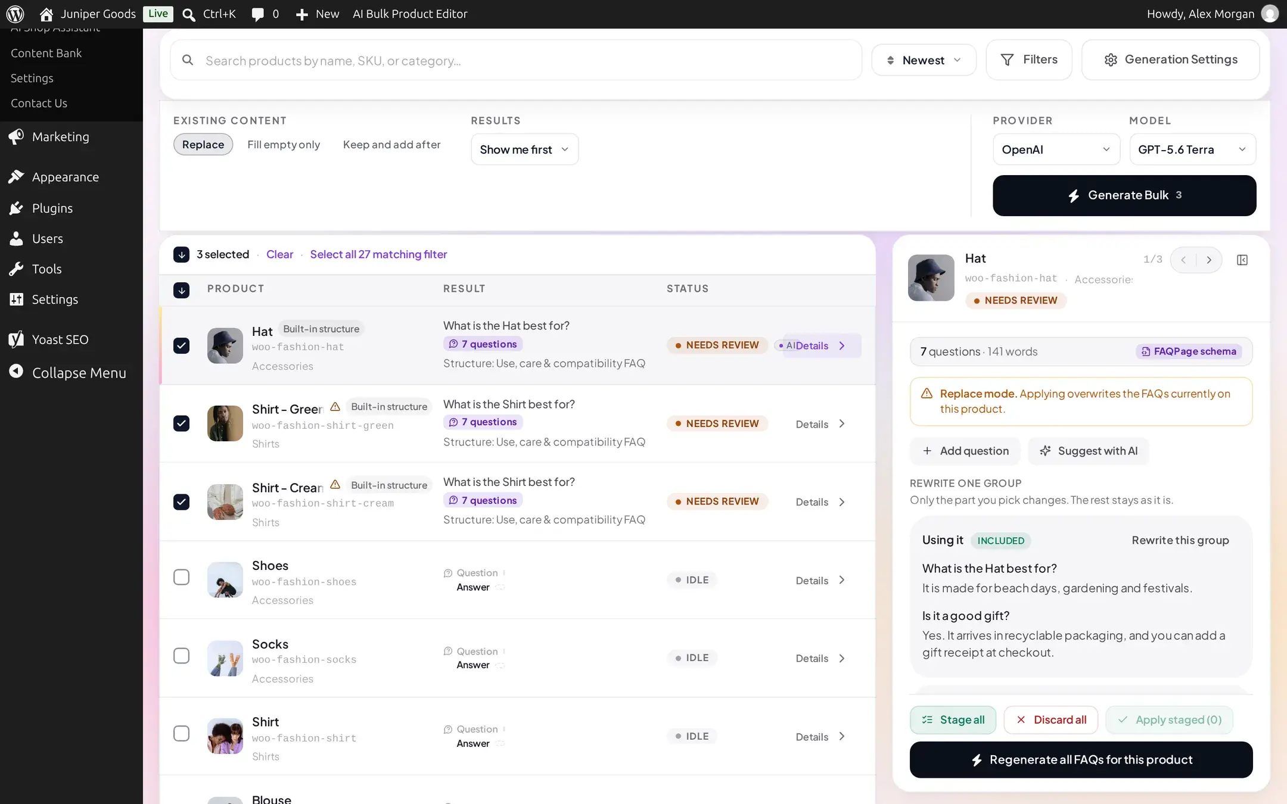The height and width of the screenshot is (804, 1287).
Task: Check the Shoes product checkbox
Action: click(181, 577)
